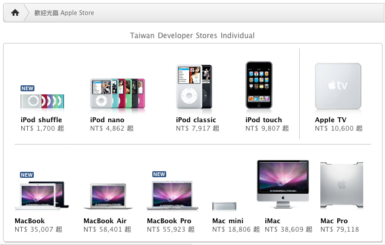Click the price NT$ 10,600 起

point(339,128)
